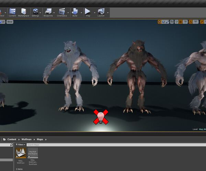Expand the Launch options dropdown arrow
The height and width of the screenshot is (171, 206).
point(108,13)
